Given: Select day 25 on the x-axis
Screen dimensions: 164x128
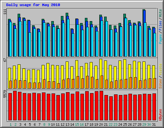Looking at the screenshot, I should point(125,124).
